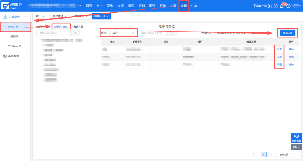
Task: Click the department name search input field
Action: click(54, 33)
